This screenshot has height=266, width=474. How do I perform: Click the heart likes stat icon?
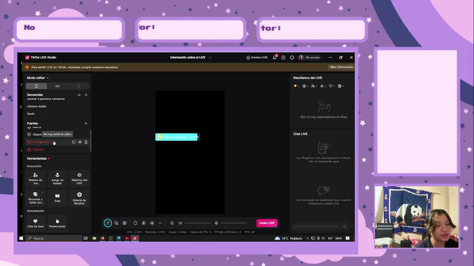pyautogui.click(x=331, y=86)
